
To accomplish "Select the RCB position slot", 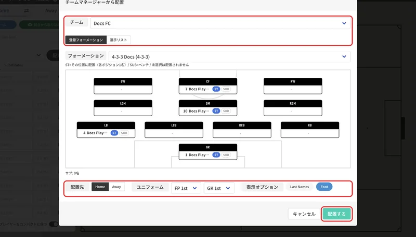I will click(x=242, y=130).
